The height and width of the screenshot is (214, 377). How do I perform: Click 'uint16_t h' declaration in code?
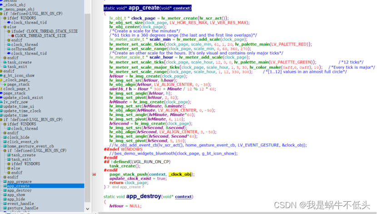[x=121, y=89]
